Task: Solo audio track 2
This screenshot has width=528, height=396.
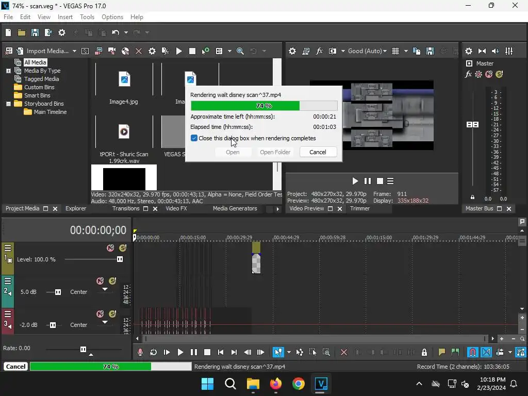Action: 112,281
